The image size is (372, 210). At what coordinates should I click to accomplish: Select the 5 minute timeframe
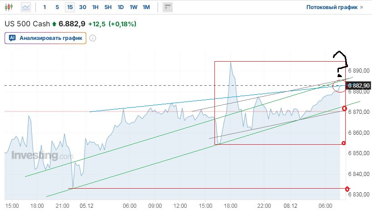(x=57, y=7)
